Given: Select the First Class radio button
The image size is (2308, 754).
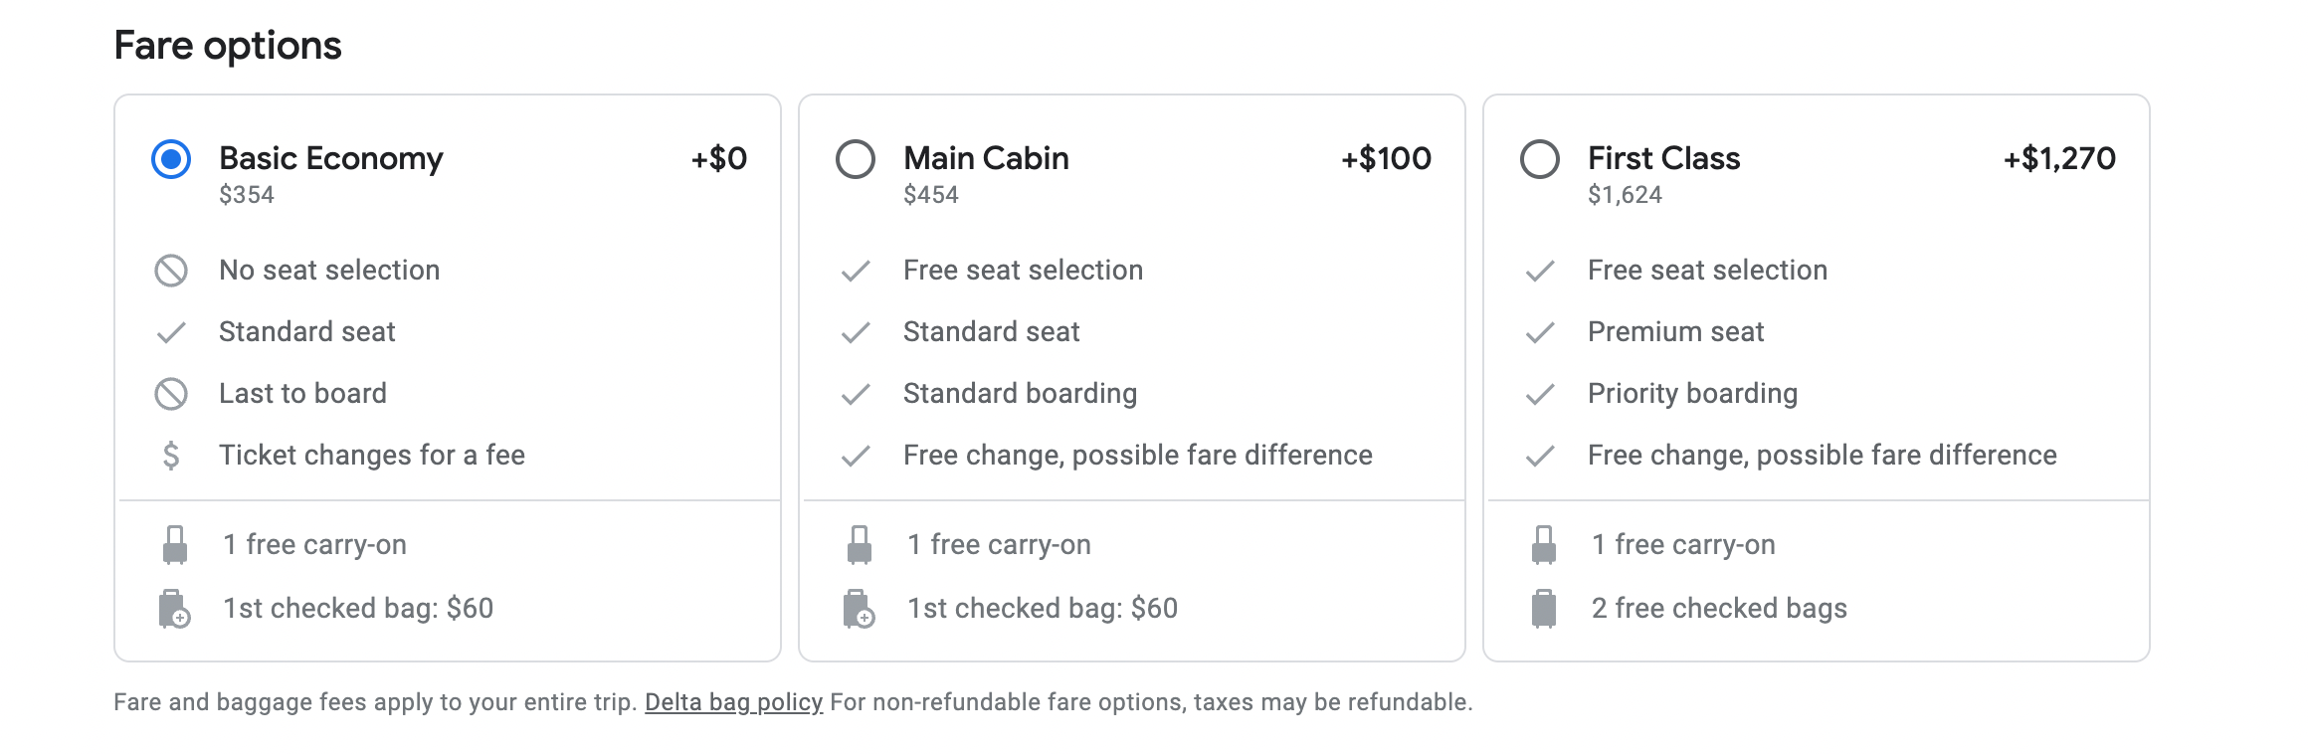Looking at the screenshot, I should 1540,159.
